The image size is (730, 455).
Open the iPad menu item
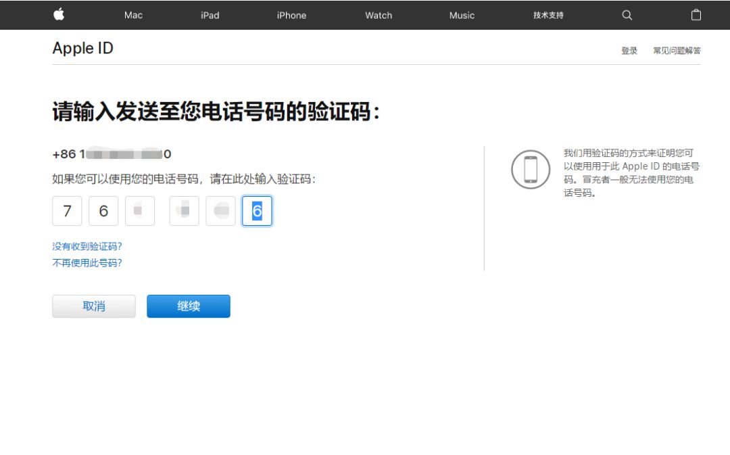(210, 15)
